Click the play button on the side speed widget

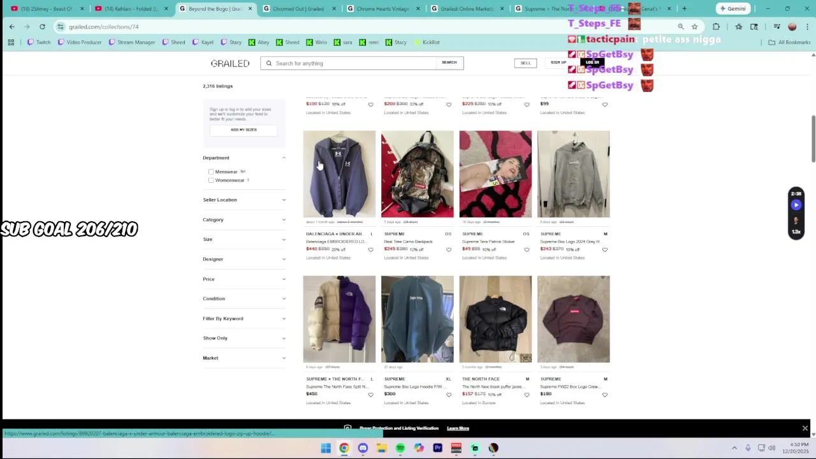click(796, 205)
